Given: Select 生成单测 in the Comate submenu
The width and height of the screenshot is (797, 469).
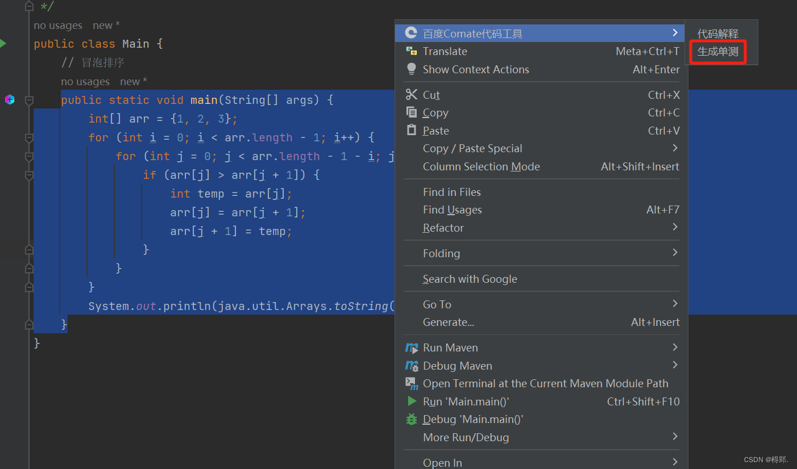Looking at the screenshot, I should pos(717,52).
